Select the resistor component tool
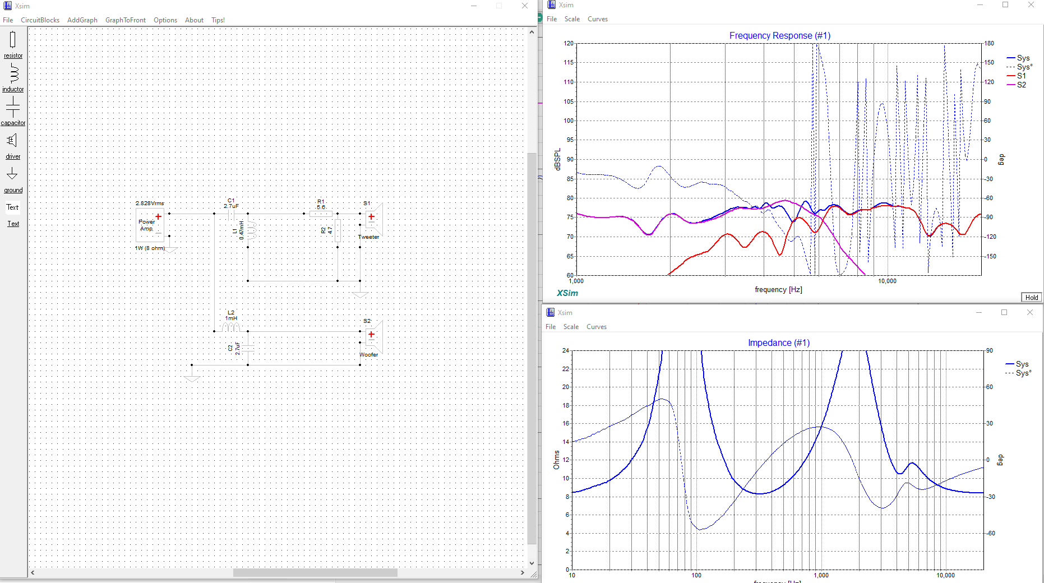The image size is (1044, 583). pyautogui.click(x=13, y=45)
